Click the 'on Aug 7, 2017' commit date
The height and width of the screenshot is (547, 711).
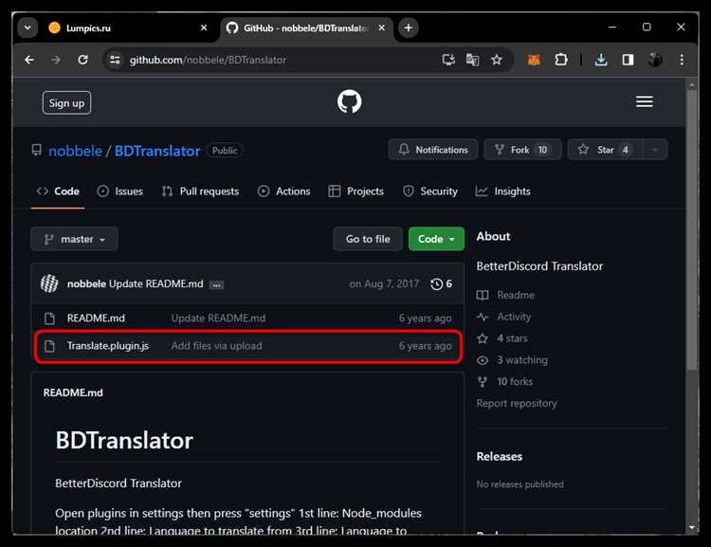pos(384,284)
